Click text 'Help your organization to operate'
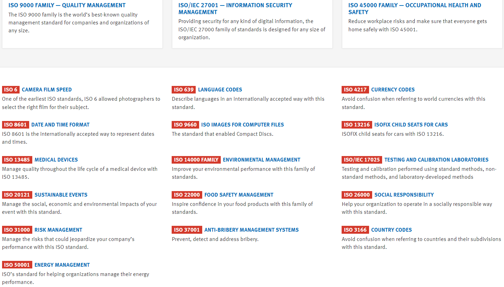This screenshot has width=504, height=287. (x=382, y=204)
